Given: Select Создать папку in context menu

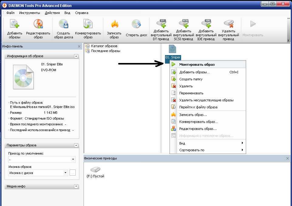Looking at the screenshot, I should click(208, 79).
